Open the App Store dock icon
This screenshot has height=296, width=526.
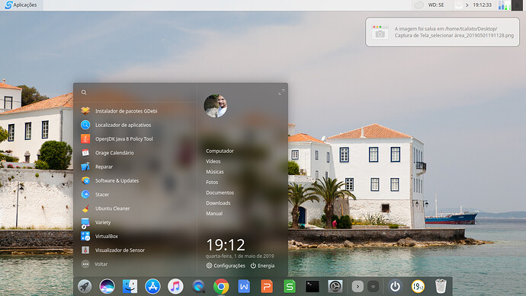152,287
